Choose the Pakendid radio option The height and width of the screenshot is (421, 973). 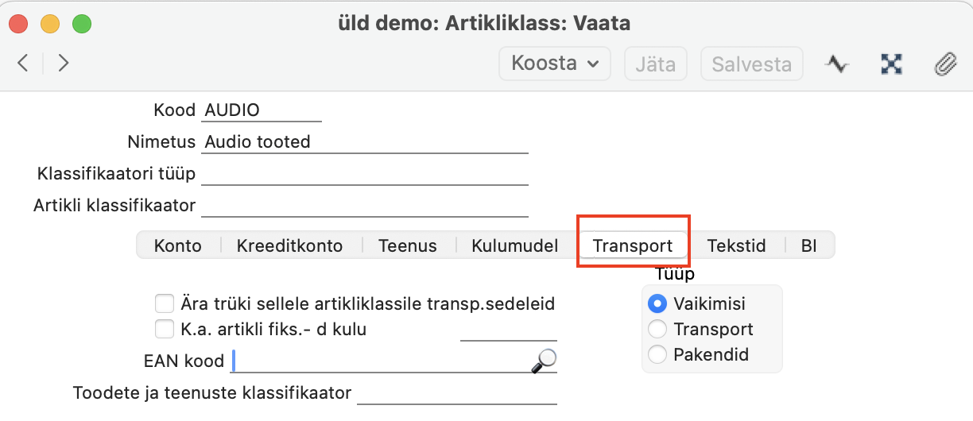click(x=657, y=354)
